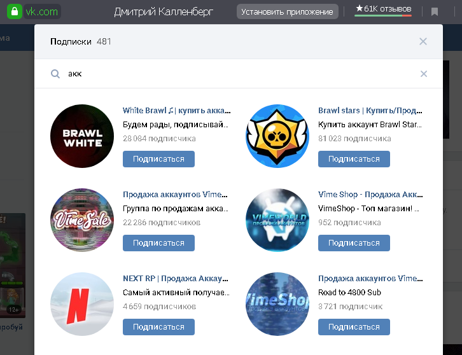Open the BRAWL WHITE community avatar
The image size is (462, 355).
(x=82, y=136)
